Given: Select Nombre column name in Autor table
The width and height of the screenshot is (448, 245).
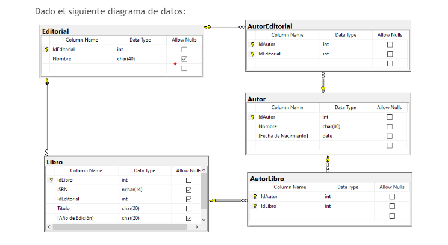Looking at the screenshot, I should click(268, 126).
